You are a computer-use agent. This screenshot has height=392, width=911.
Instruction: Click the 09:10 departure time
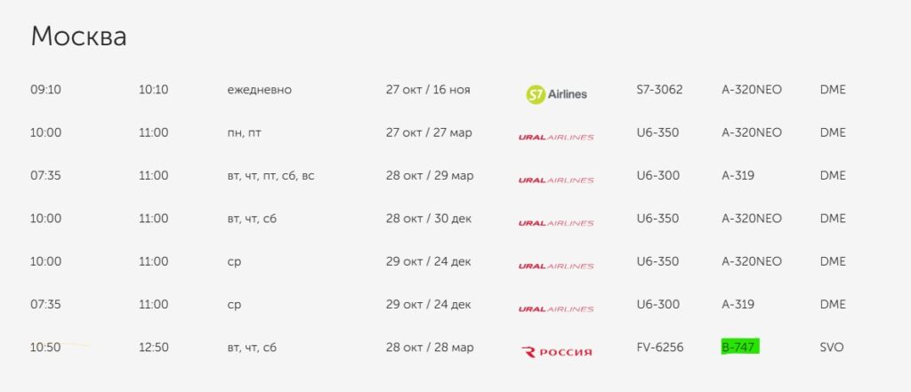point(44,90)
